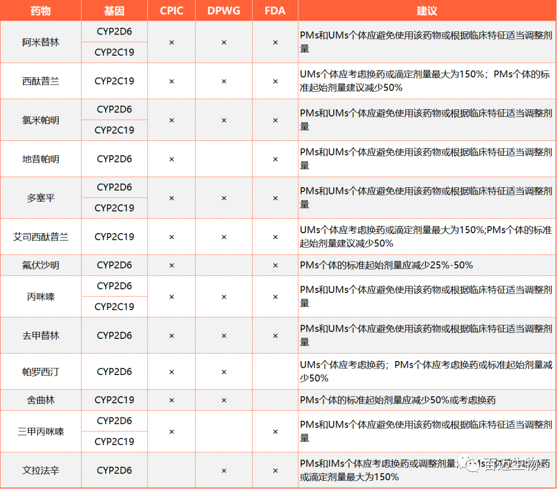This screenshot has width=557, height=489.
Task: Click CYP2C19 in the 阿米替林 row
Action: tap(114, 53)
